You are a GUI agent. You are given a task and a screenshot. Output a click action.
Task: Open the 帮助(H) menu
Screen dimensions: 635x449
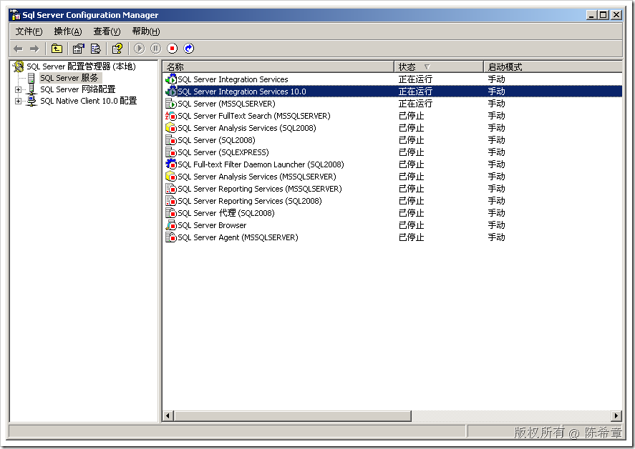(x=146, y=31)
